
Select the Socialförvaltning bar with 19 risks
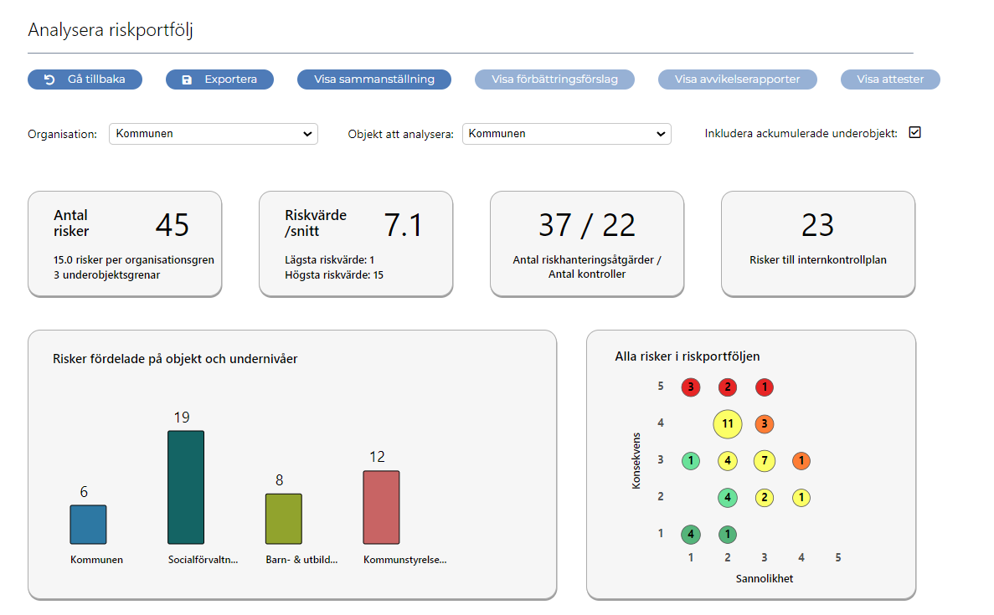click(185, 487)
